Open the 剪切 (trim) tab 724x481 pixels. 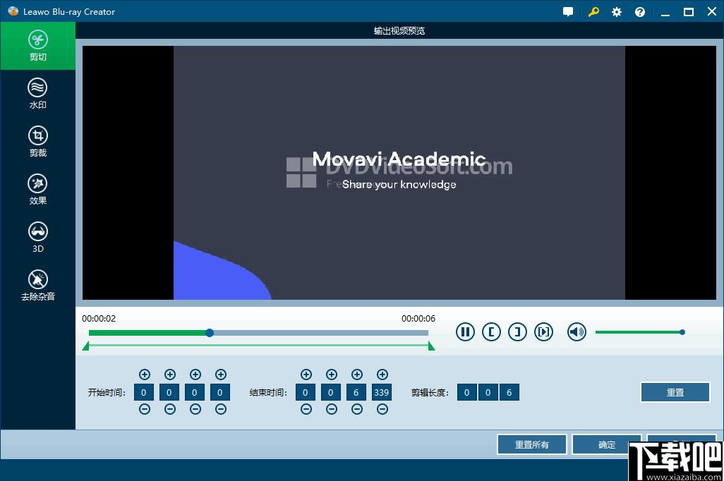tap(38, 46)
